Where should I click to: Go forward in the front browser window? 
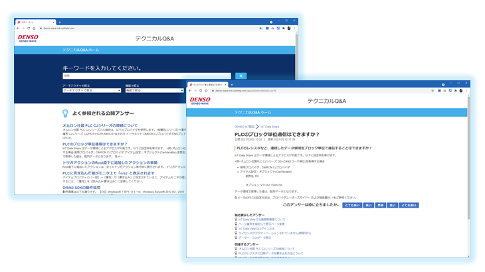195,91
